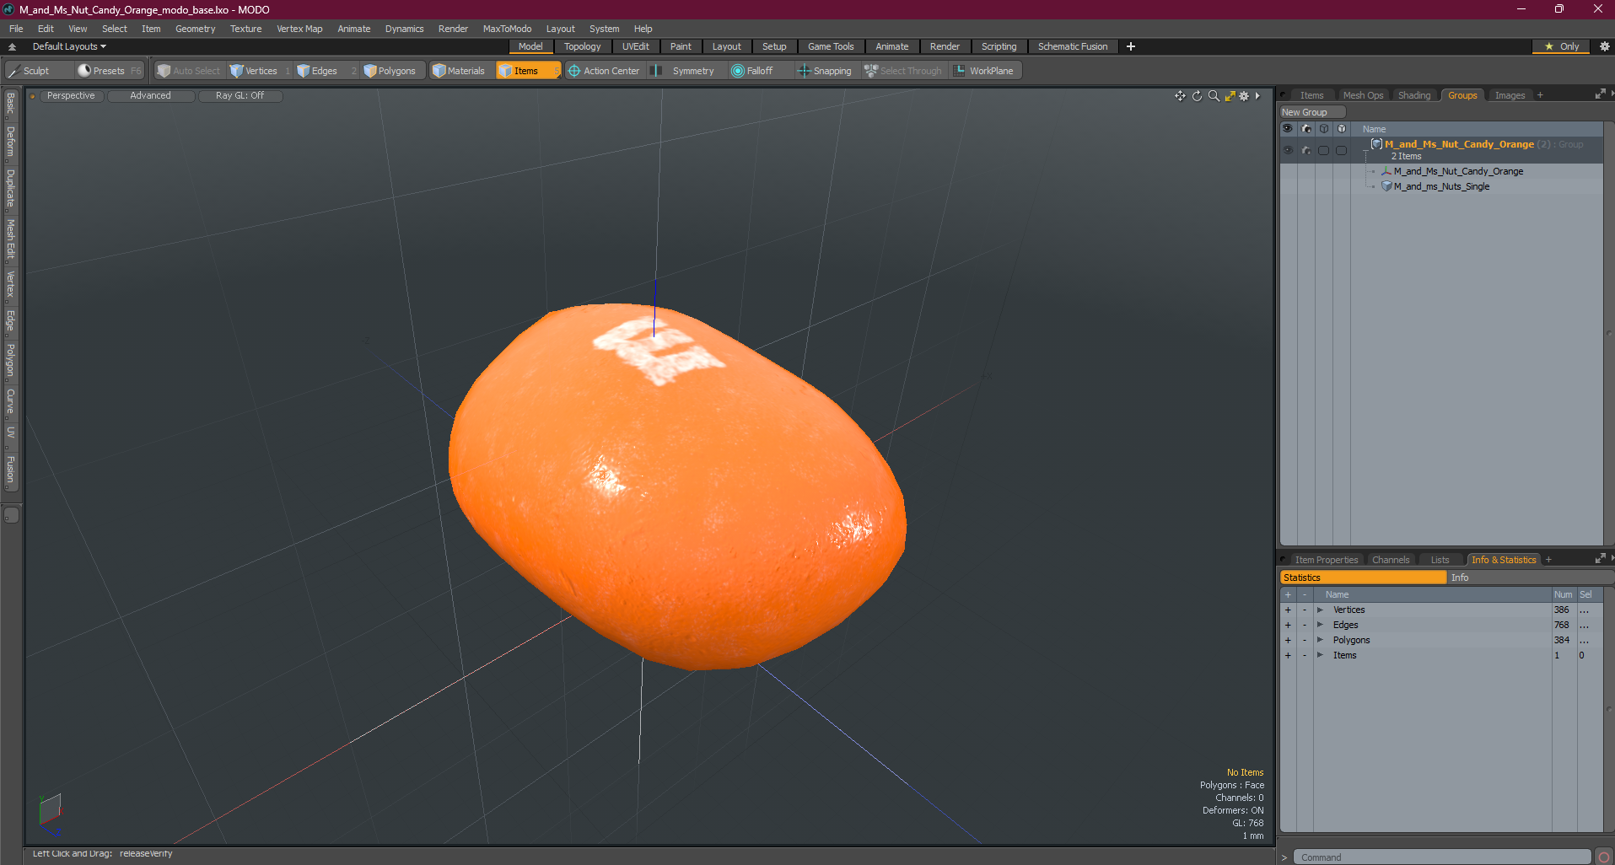Click the viewport zoom magnifier icon
This screenshot has height=865, width=1615.
(x=1214, y=96)
